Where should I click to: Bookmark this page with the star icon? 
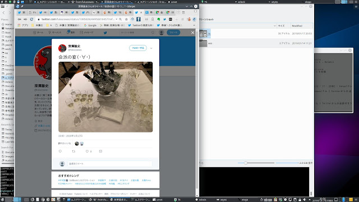coord(126,19)
